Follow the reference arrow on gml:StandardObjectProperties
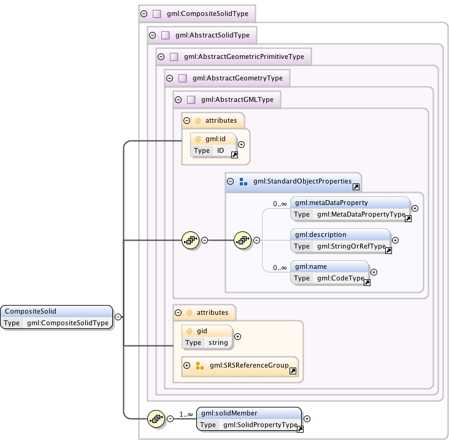Screen dimensions: 449x440 click(356, 187)
